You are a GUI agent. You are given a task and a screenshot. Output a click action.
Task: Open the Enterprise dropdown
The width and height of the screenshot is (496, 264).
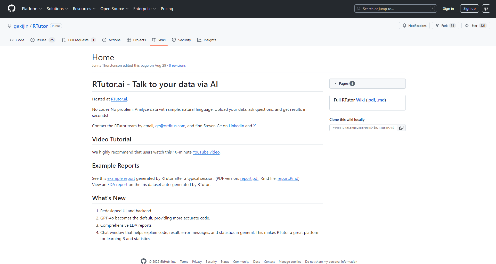[x=143, y=8]
